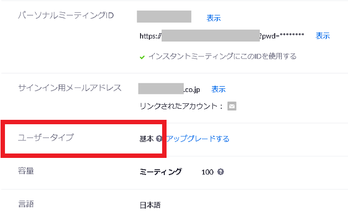Show the sign-in email address via 表示
This screenshot has width=348, height=217.
(x=218, y=89)
